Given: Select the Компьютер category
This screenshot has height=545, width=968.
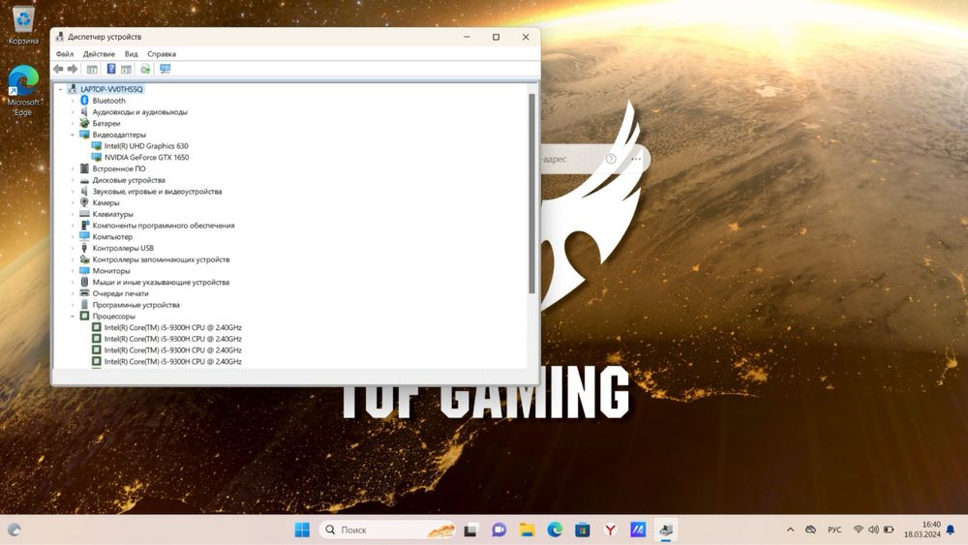Looking at the screenshot, I should point(112,237).
